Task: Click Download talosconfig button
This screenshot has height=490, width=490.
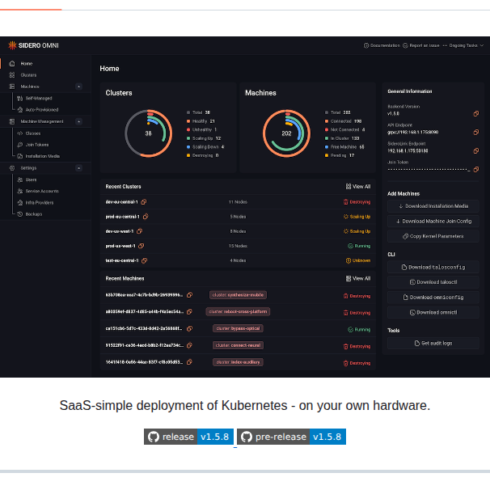Action: [433, 267]
